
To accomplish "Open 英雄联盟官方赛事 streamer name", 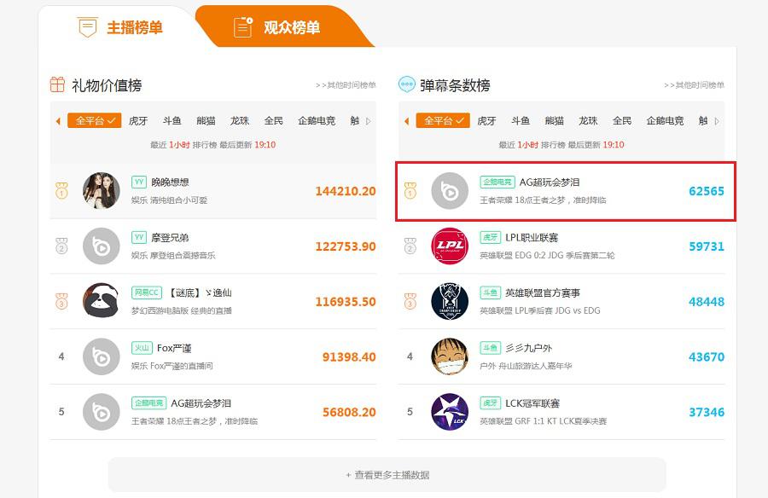I will 543,292.
